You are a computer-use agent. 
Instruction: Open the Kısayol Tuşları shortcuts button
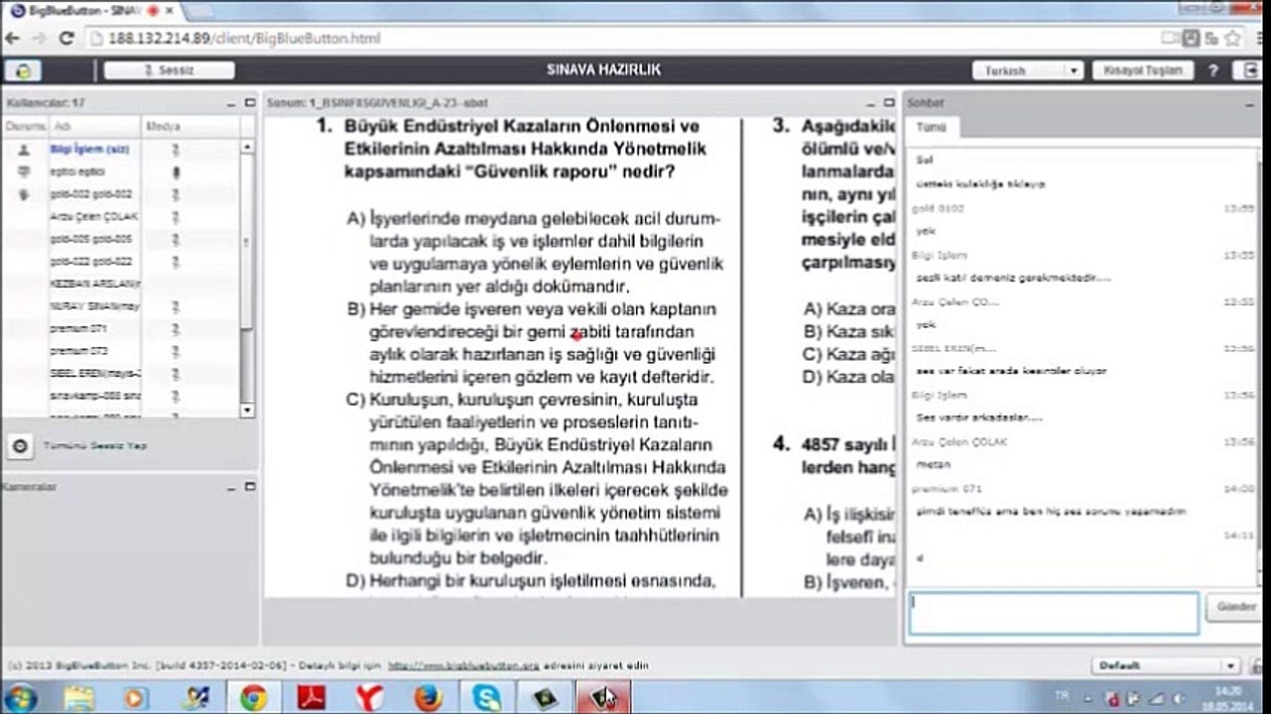pos(1142,70)
